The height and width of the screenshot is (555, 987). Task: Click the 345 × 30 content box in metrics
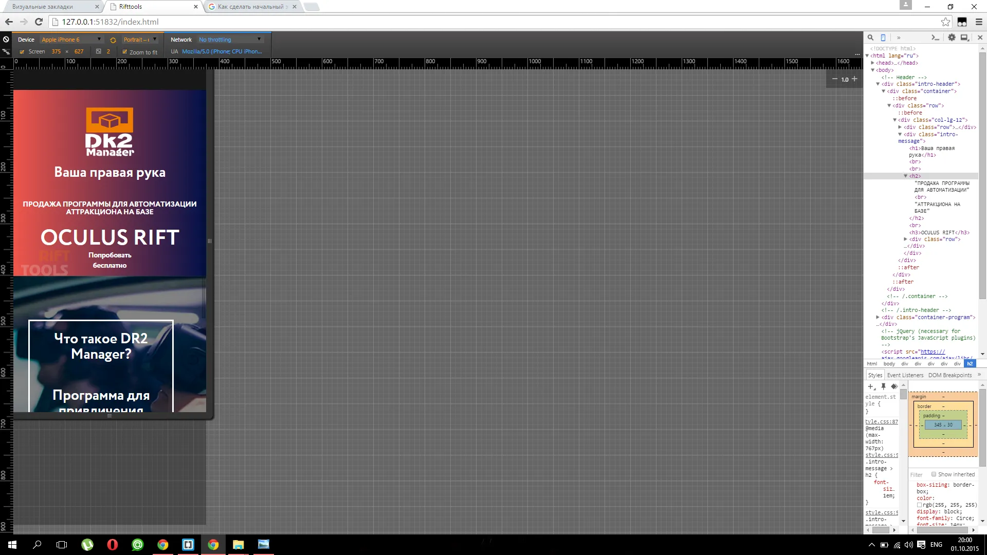pos(943,425)
